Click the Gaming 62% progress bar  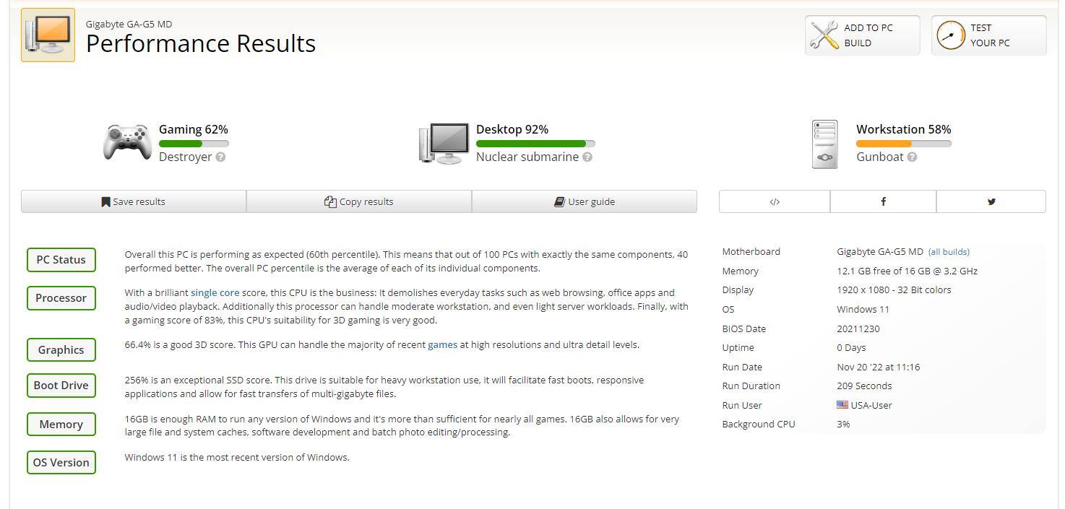pos(194,144)
